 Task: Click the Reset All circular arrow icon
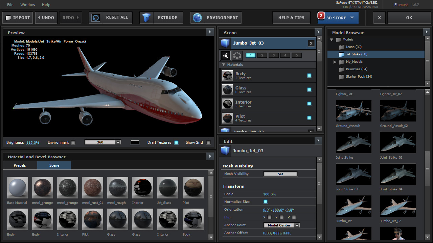pyautogui.click(x=96, y=18)
